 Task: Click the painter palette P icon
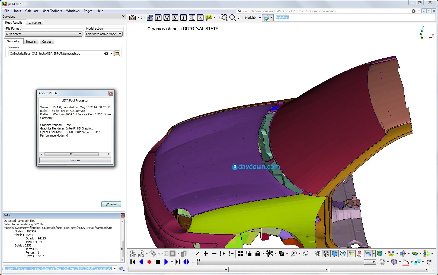pyautogui.click(x=383, y=262)
